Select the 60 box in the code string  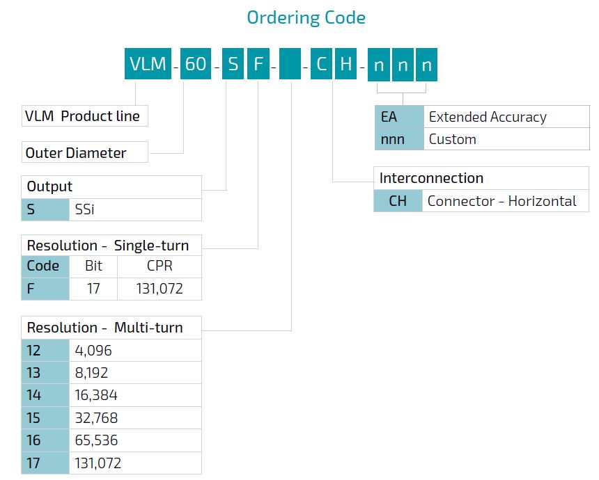196,64
